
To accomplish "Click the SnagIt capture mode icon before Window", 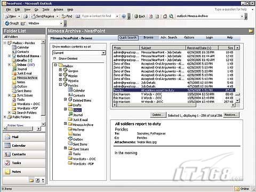I will [x=23, y=23].
